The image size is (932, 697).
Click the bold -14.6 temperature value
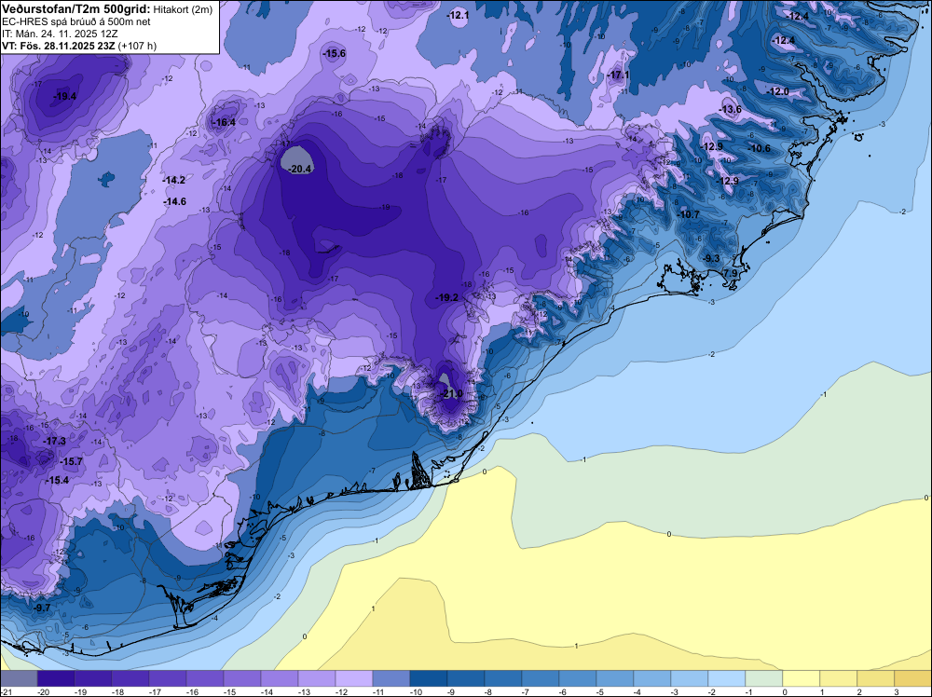coord(175,201)
